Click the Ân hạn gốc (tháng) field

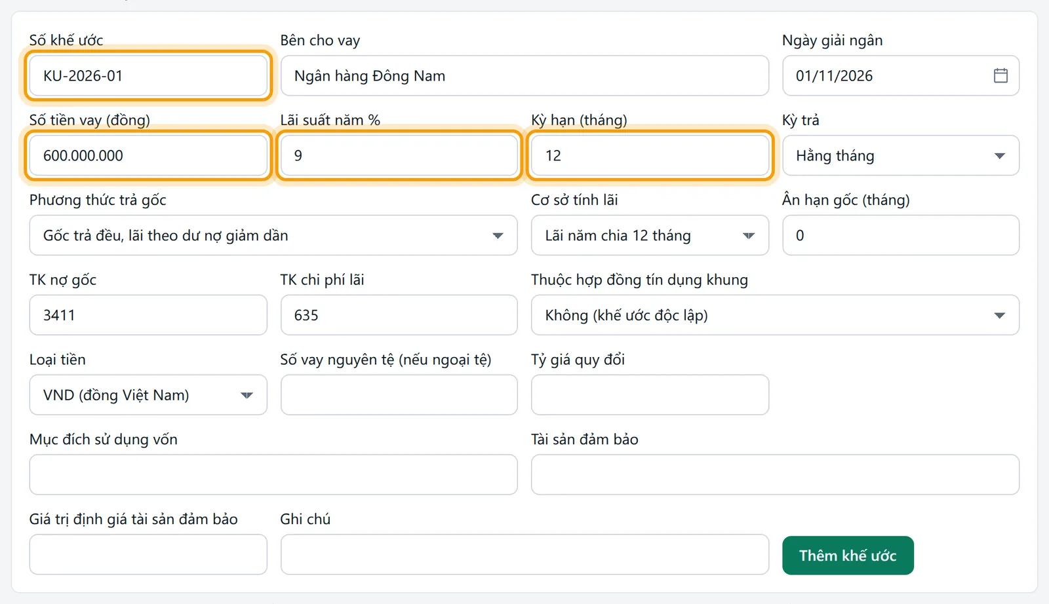(901, 235)
